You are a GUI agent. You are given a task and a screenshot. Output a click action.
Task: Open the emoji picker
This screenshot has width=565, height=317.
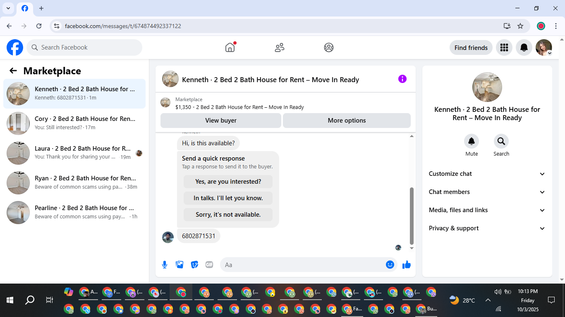tap(390, 265)
